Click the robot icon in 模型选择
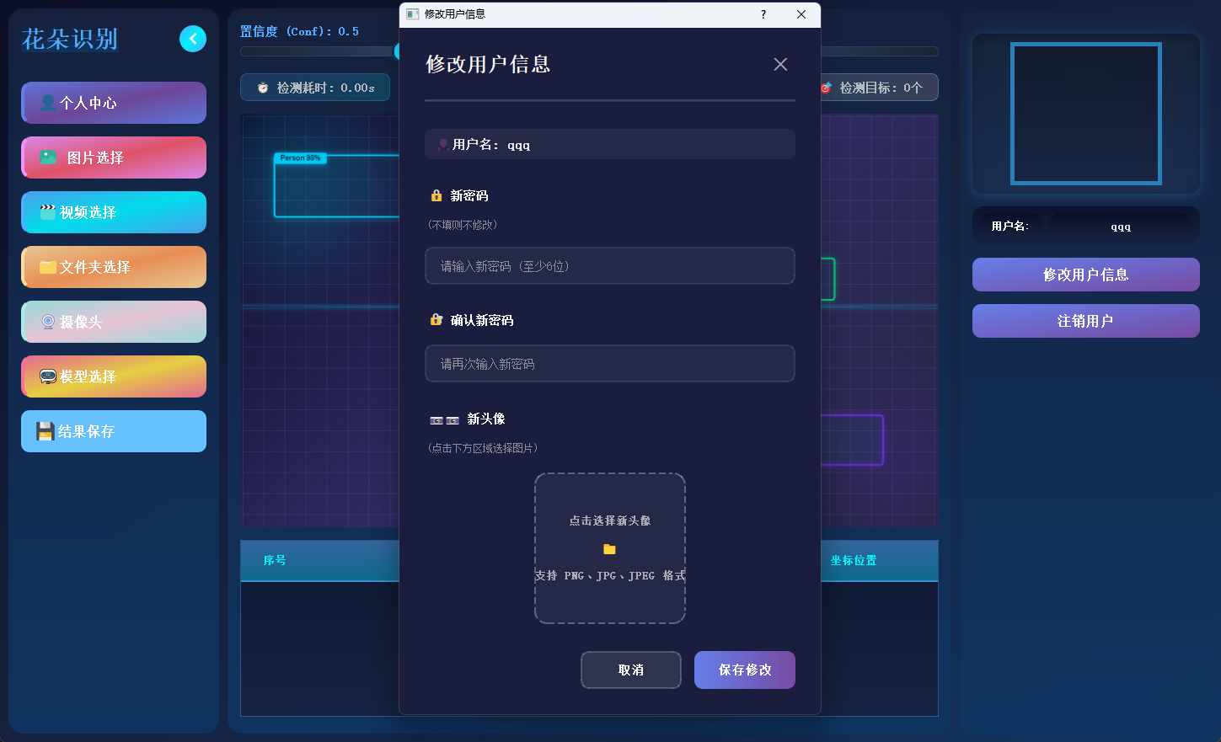This screenshot has height=742, width=1221. (48, 376)
